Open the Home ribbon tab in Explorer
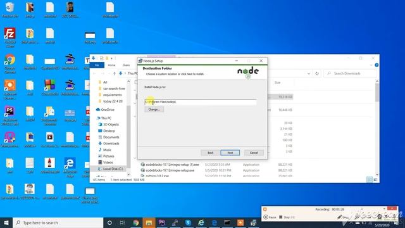 coord(111,65)
